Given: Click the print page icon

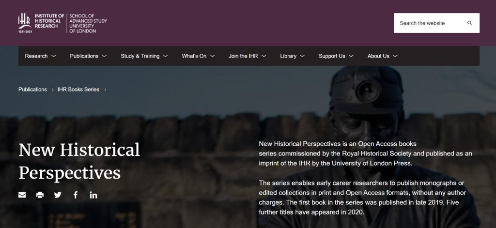Looking at the screenshot, I should coord(40,195).
